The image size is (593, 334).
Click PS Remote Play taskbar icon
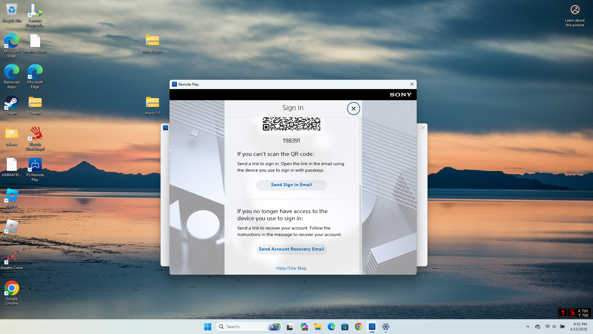click(372, 327)
